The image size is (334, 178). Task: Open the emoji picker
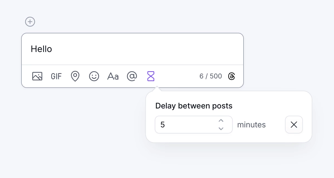94,76
